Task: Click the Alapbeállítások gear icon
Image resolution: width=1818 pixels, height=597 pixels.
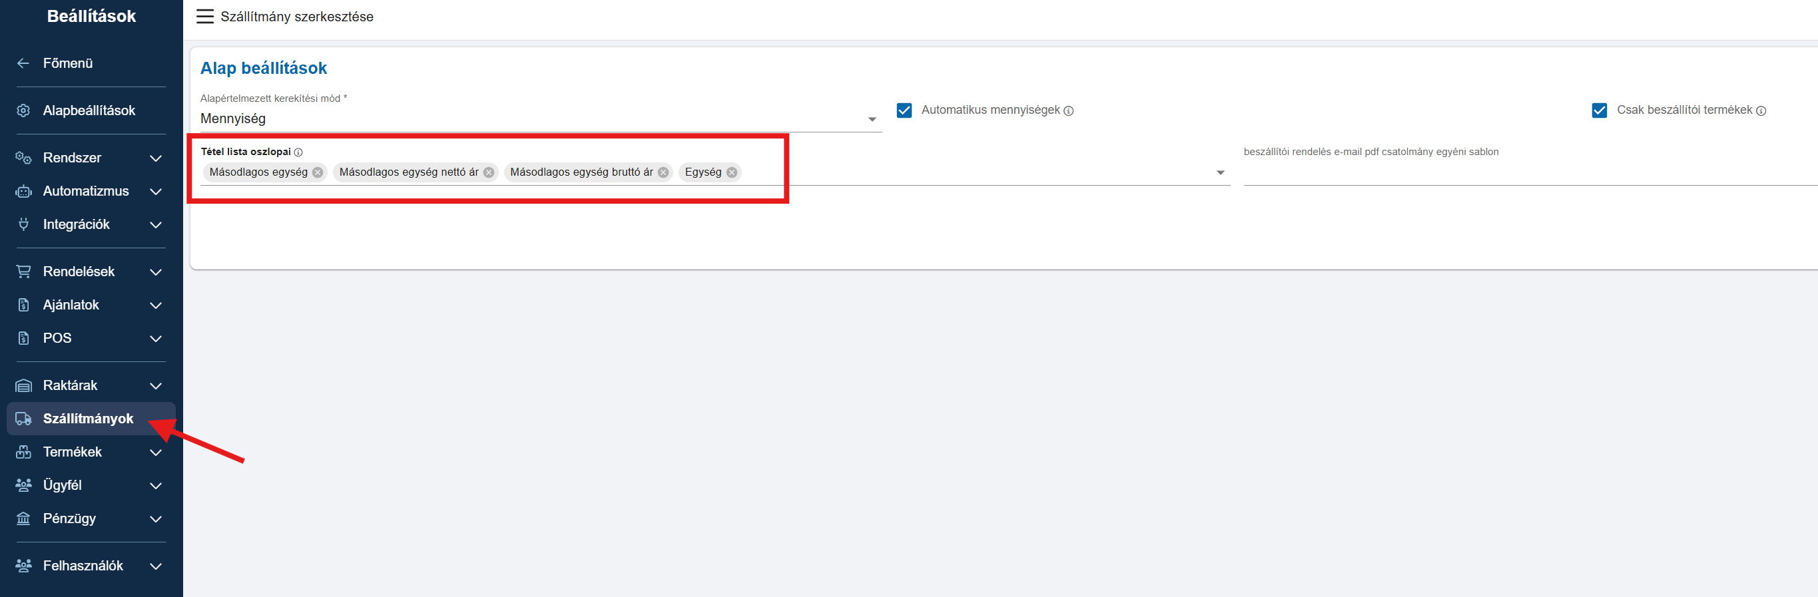Action: [23, 110]
